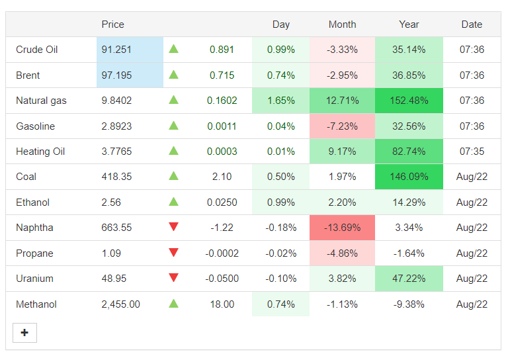Click the red down arrow in Uranium row
Screen dimensions: 508x356
174,277
